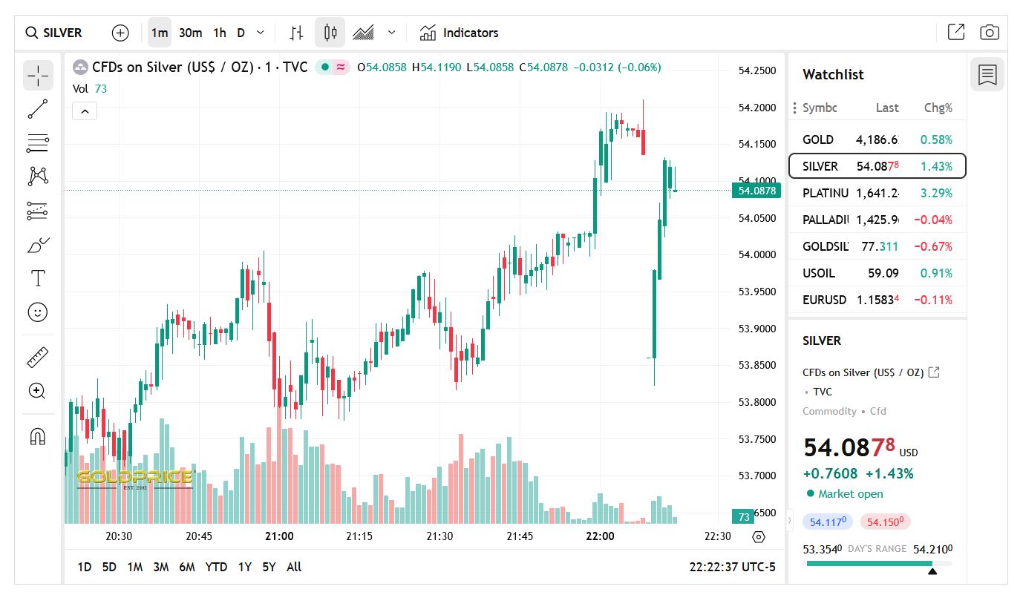The image size is (1023, 592).
Task: Switch to the 30m timeframe
Action: pos(191,33)
